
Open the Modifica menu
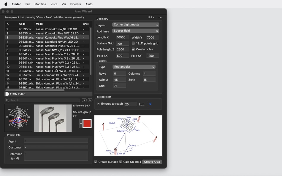pos(40,4)
